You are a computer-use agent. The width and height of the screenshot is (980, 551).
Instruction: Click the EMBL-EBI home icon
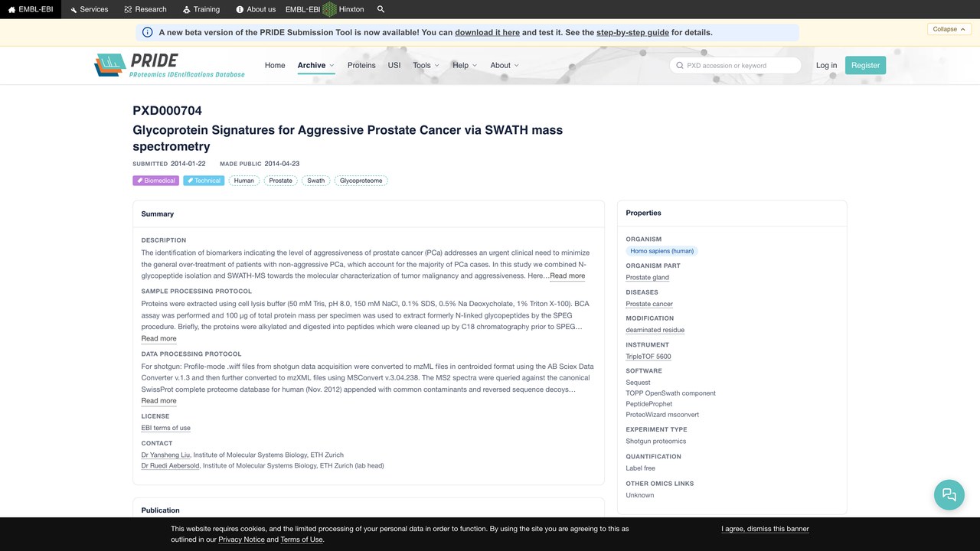(11, 9)
